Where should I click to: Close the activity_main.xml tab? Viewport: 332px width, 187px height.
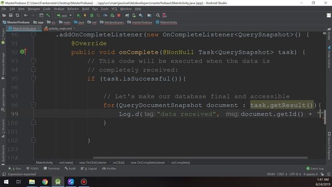(x=75, y=29)
